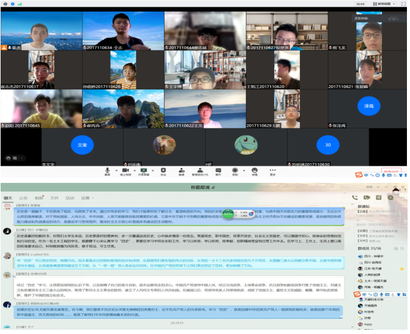
Task: Click the Record meeting icon
Action: coord(236,170)
